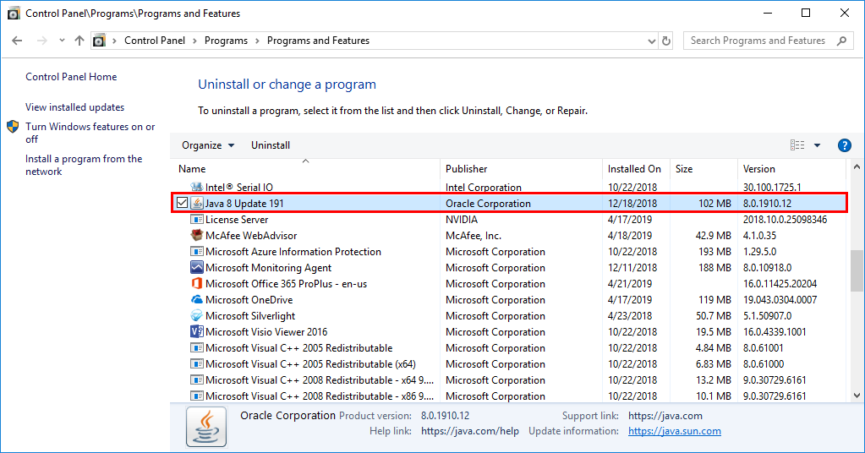
Task: Open the java.sun.com update information link
Action: click(x=674, y=431)
